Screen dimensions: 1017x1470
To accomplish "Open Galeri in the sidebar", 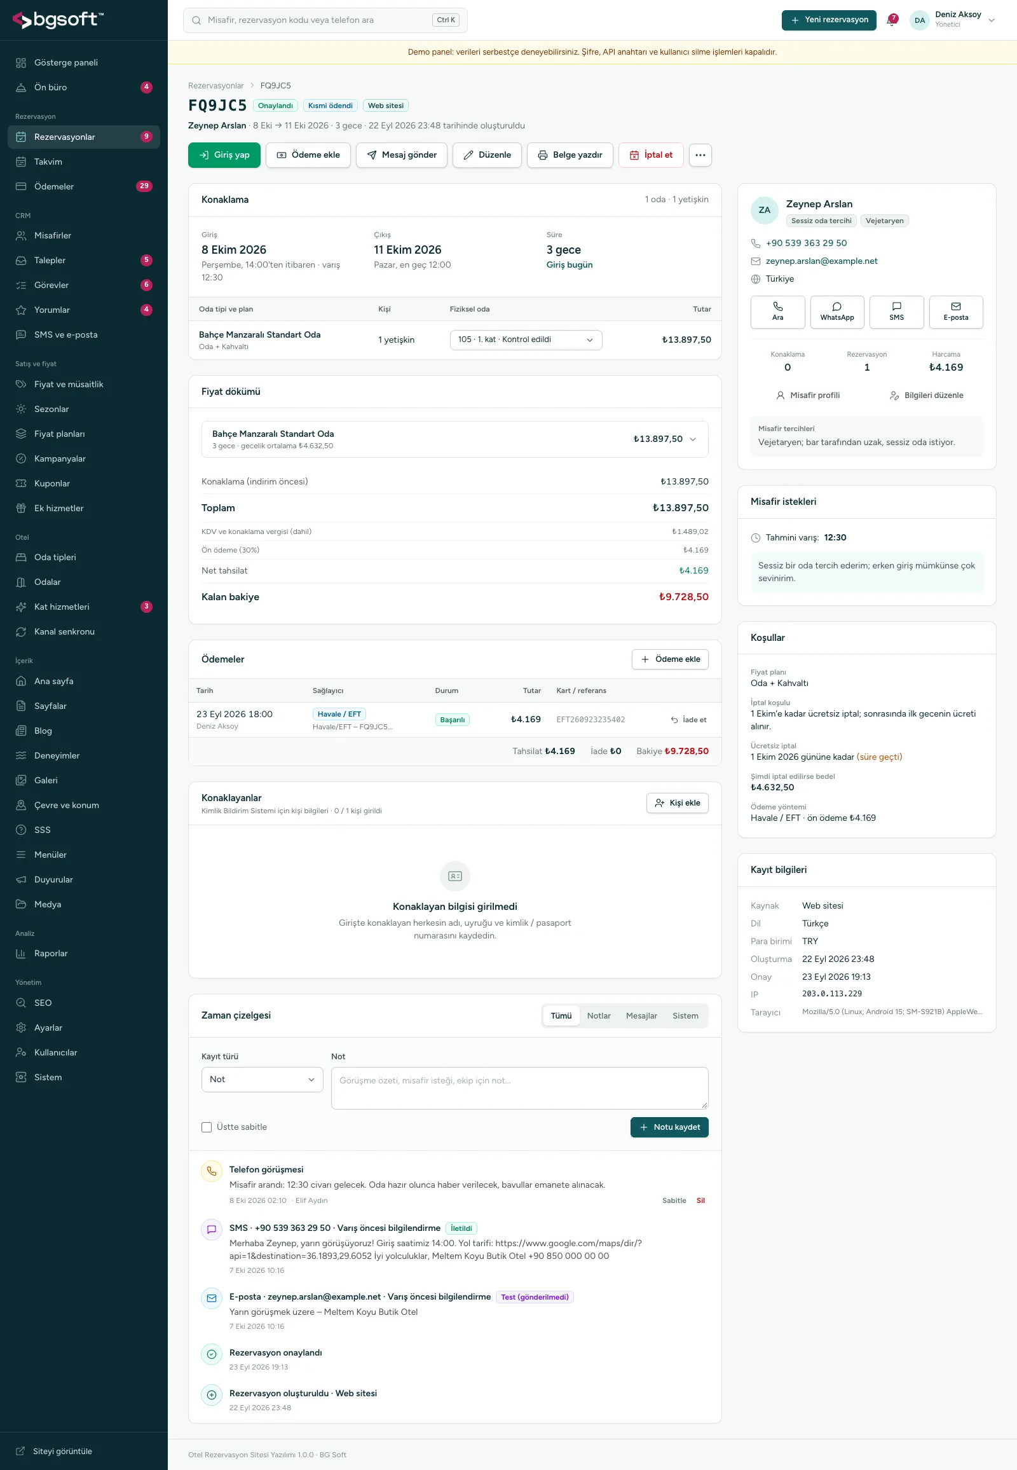I will point(83,780).
